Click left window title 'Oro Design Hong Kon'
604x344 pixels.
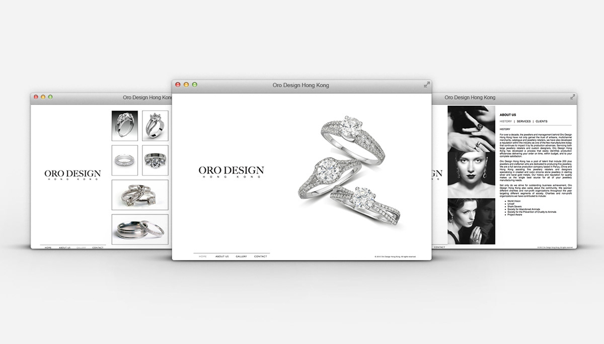[x=147, y=98]
